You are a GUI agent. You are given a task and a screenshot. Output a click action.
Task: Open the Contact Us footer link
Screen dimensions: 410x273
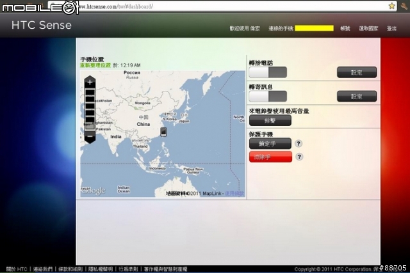(43, 269)
